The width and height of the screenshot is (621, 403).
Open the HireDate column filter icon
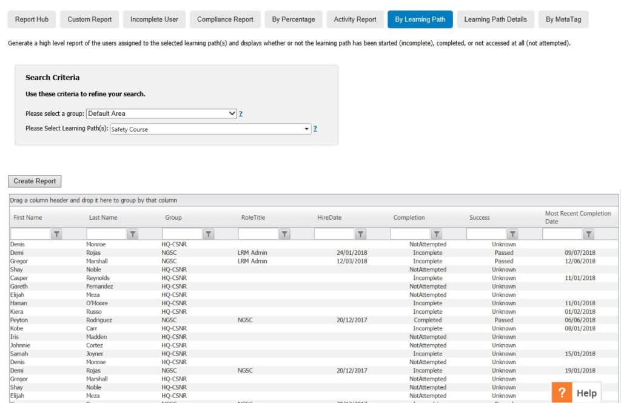point(361,234)
